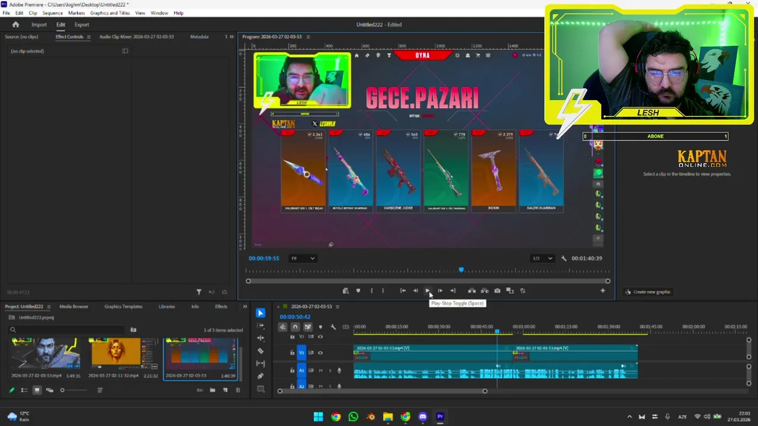Open Project panel menu

49,306
